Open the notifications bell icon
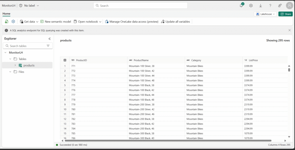Viewport: 295px width, 150px height. pyautogui.click(x=241, y=5)
